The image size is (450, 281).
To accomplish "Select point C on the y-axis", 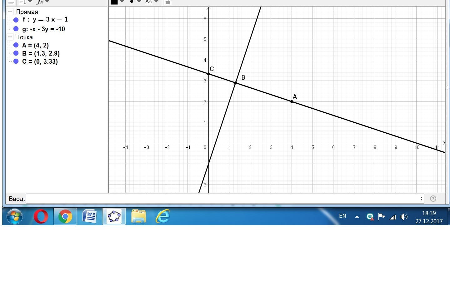I will (209, 74).
